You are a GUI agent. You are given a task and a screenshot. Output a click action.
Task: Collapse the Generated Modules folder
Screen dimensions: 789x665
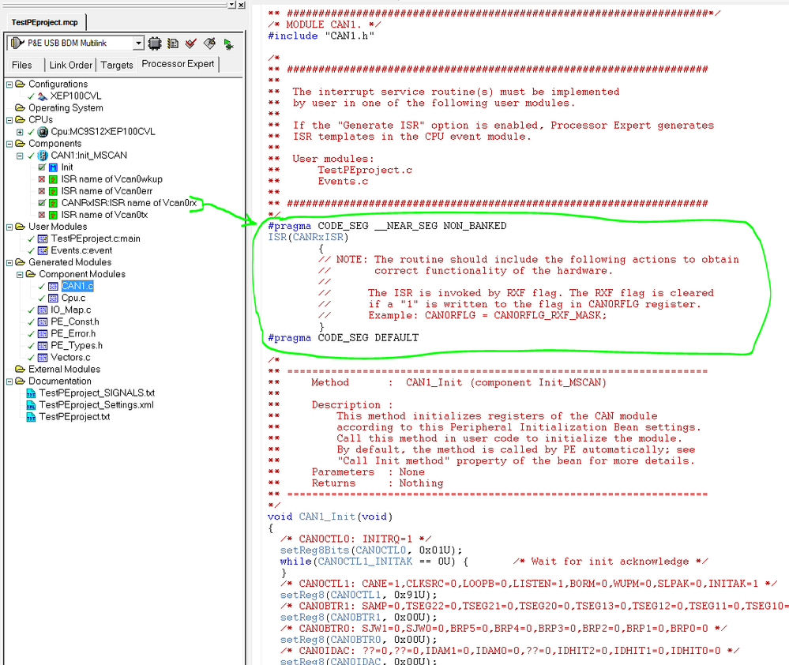point(9,262)
